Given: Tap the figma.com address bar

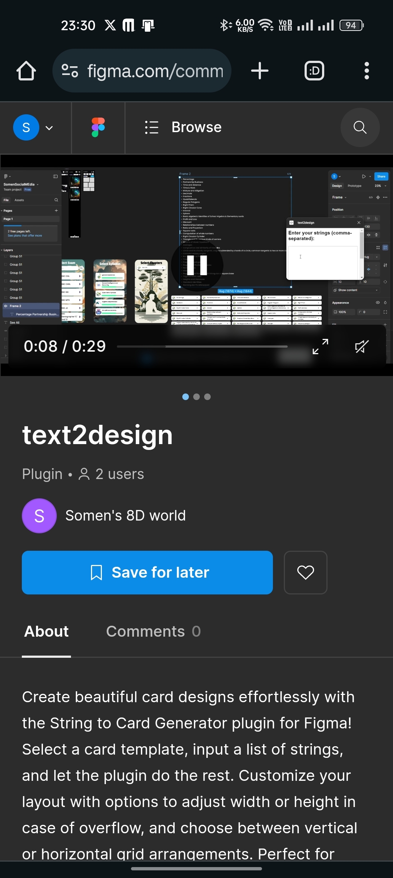Looking at the screenshot, I should [x=155, y=71].
